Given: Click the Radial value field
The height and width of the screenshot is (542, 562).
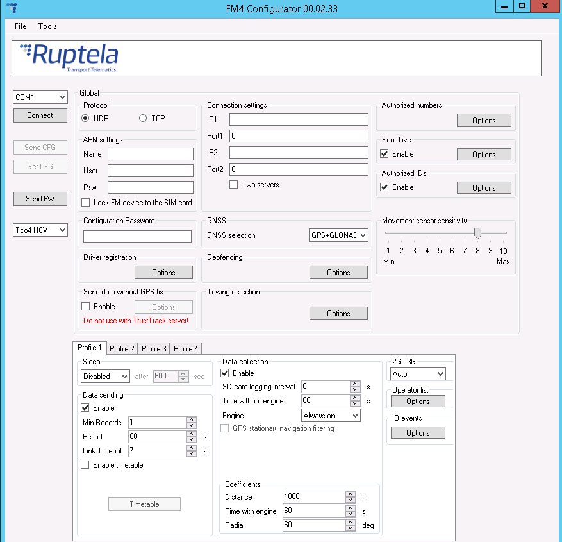Looking at the screenshot, I should [x=315, y=525].
